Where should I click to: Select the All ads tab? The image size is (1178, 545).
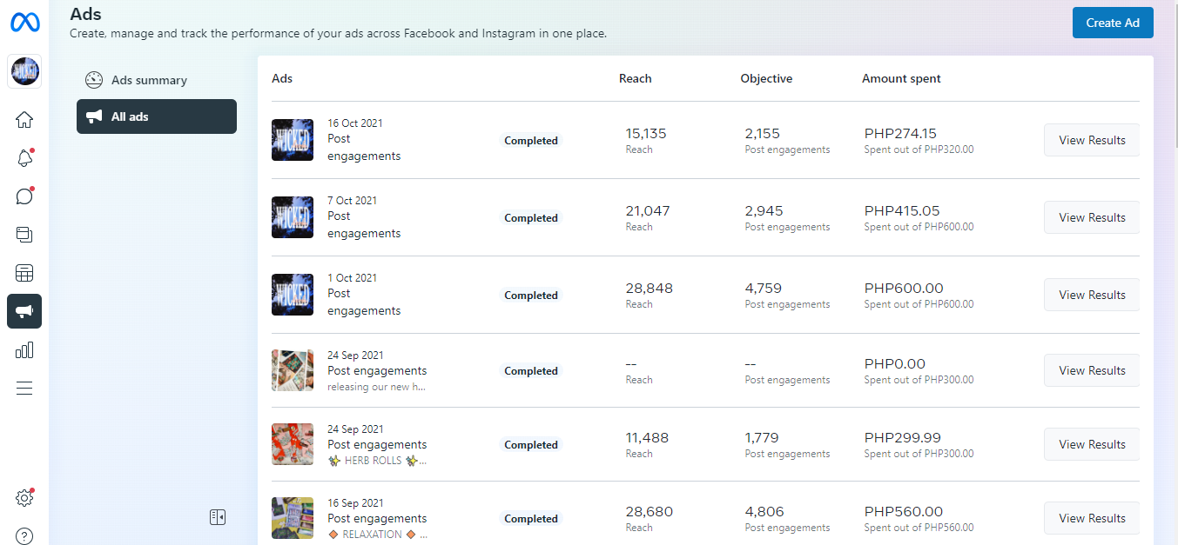157,116
